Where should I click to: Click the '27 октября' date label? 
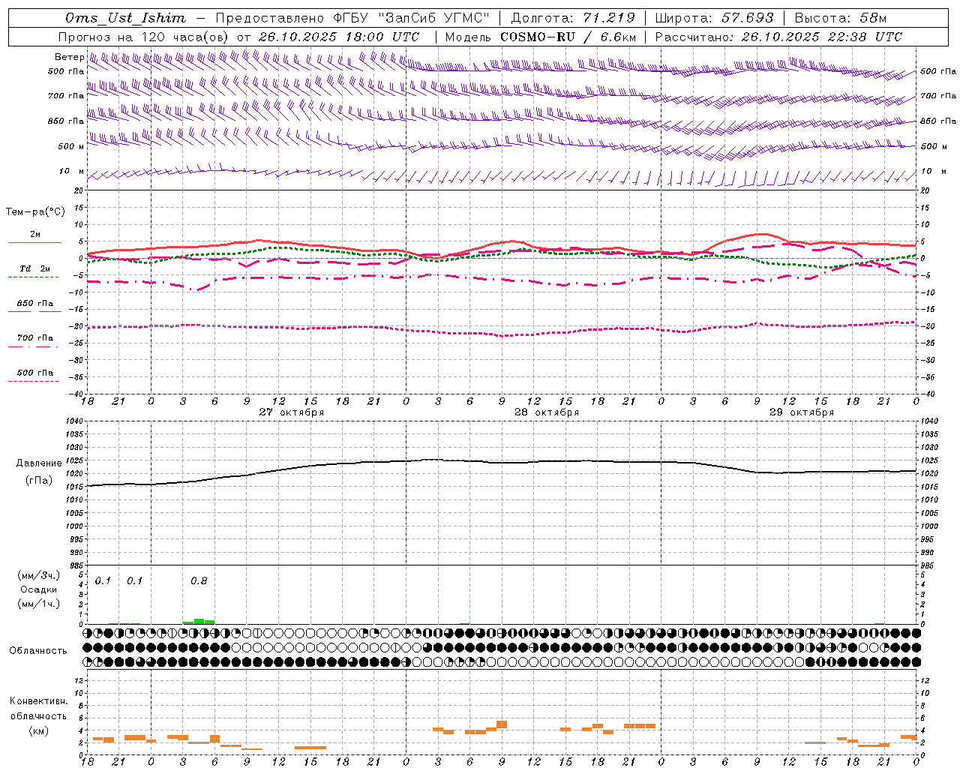pos(292,412)
